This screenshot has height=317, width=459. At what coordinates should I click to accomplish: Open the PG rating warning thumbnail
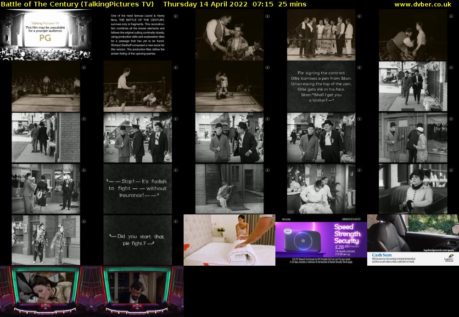tap(45, 35)
